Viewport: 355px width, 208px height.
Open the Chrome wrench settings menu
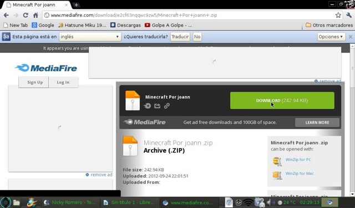tap(349, 15)
